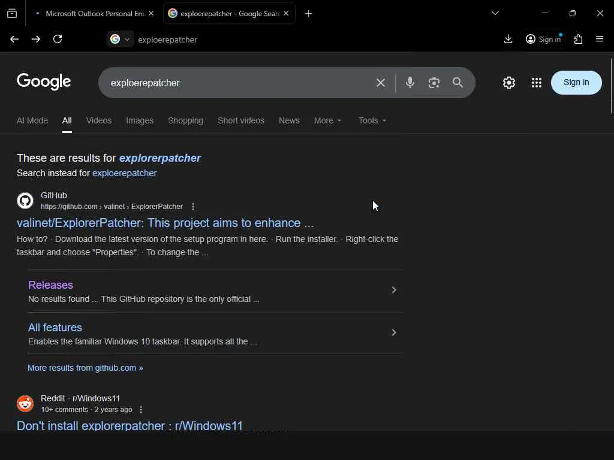Click the GitHub favicon on first result
This screenshot has height=460, width=614.
[25, 201]
